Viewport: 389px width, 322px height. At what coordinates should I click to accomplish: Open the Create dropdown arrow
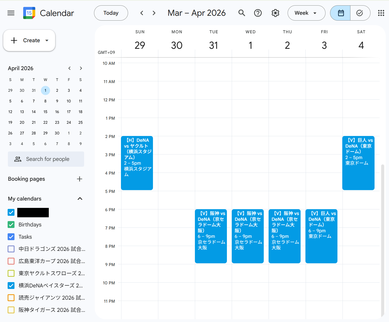pyautogui.click(x=47, y=40)
